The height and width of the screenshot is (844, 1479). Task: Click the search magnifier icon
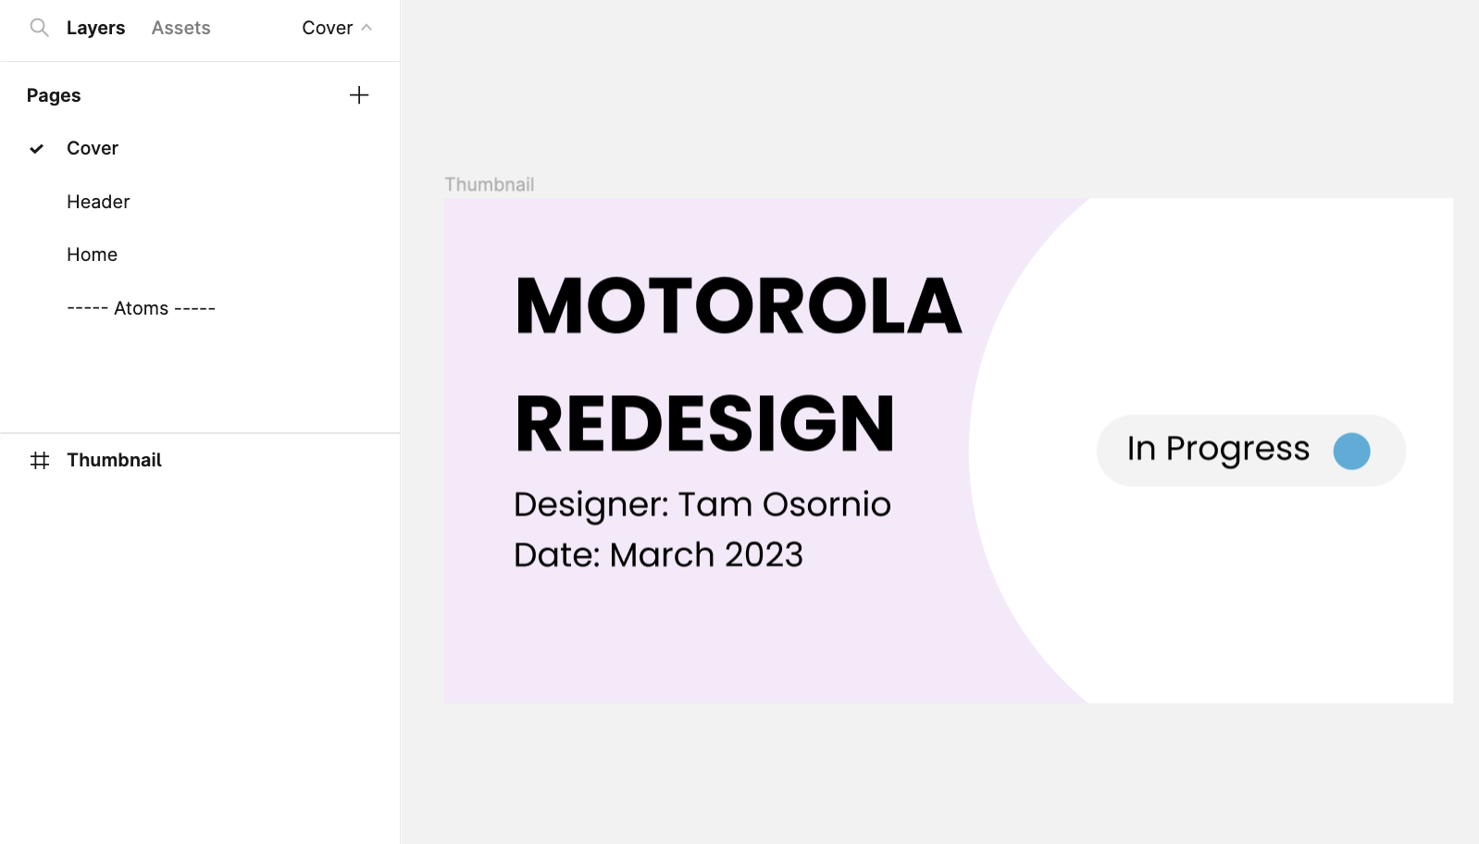coord(39,28)
